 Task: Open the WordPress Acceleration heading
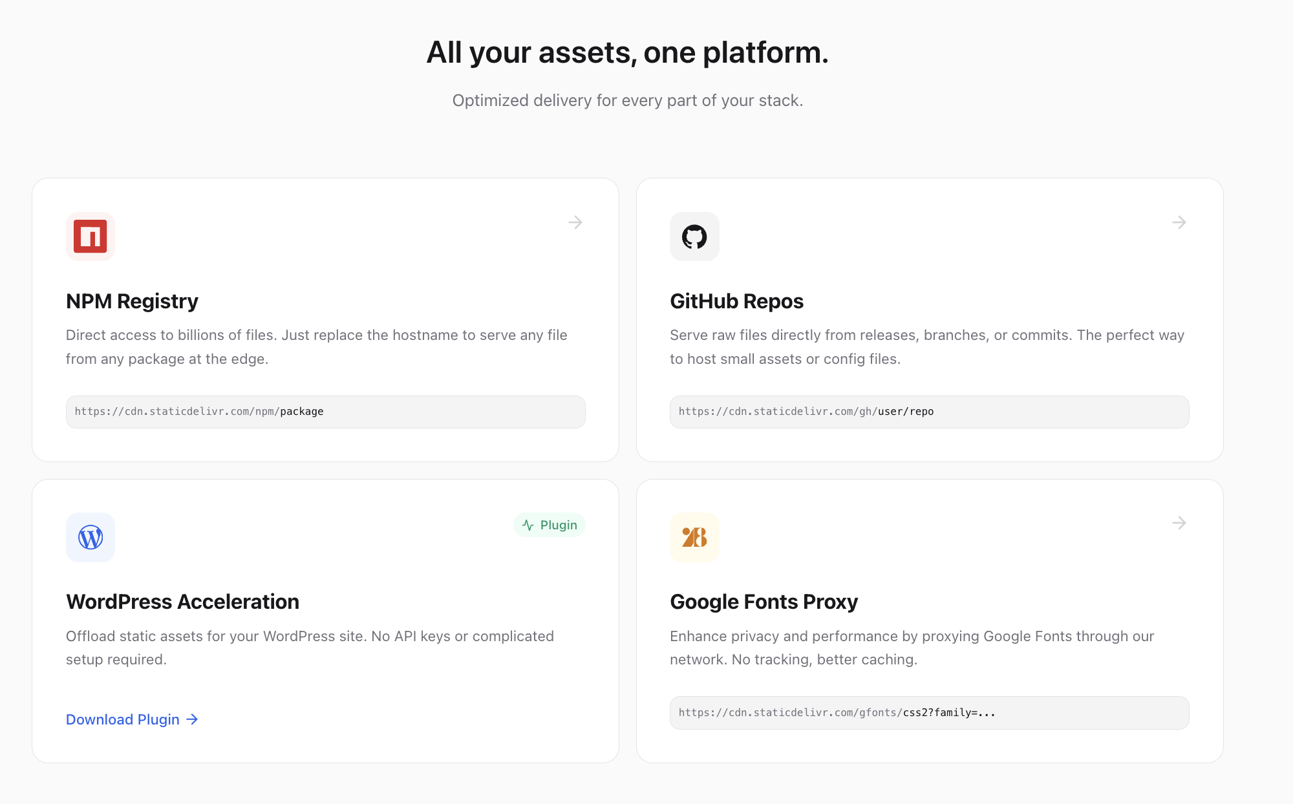point(182,602)
